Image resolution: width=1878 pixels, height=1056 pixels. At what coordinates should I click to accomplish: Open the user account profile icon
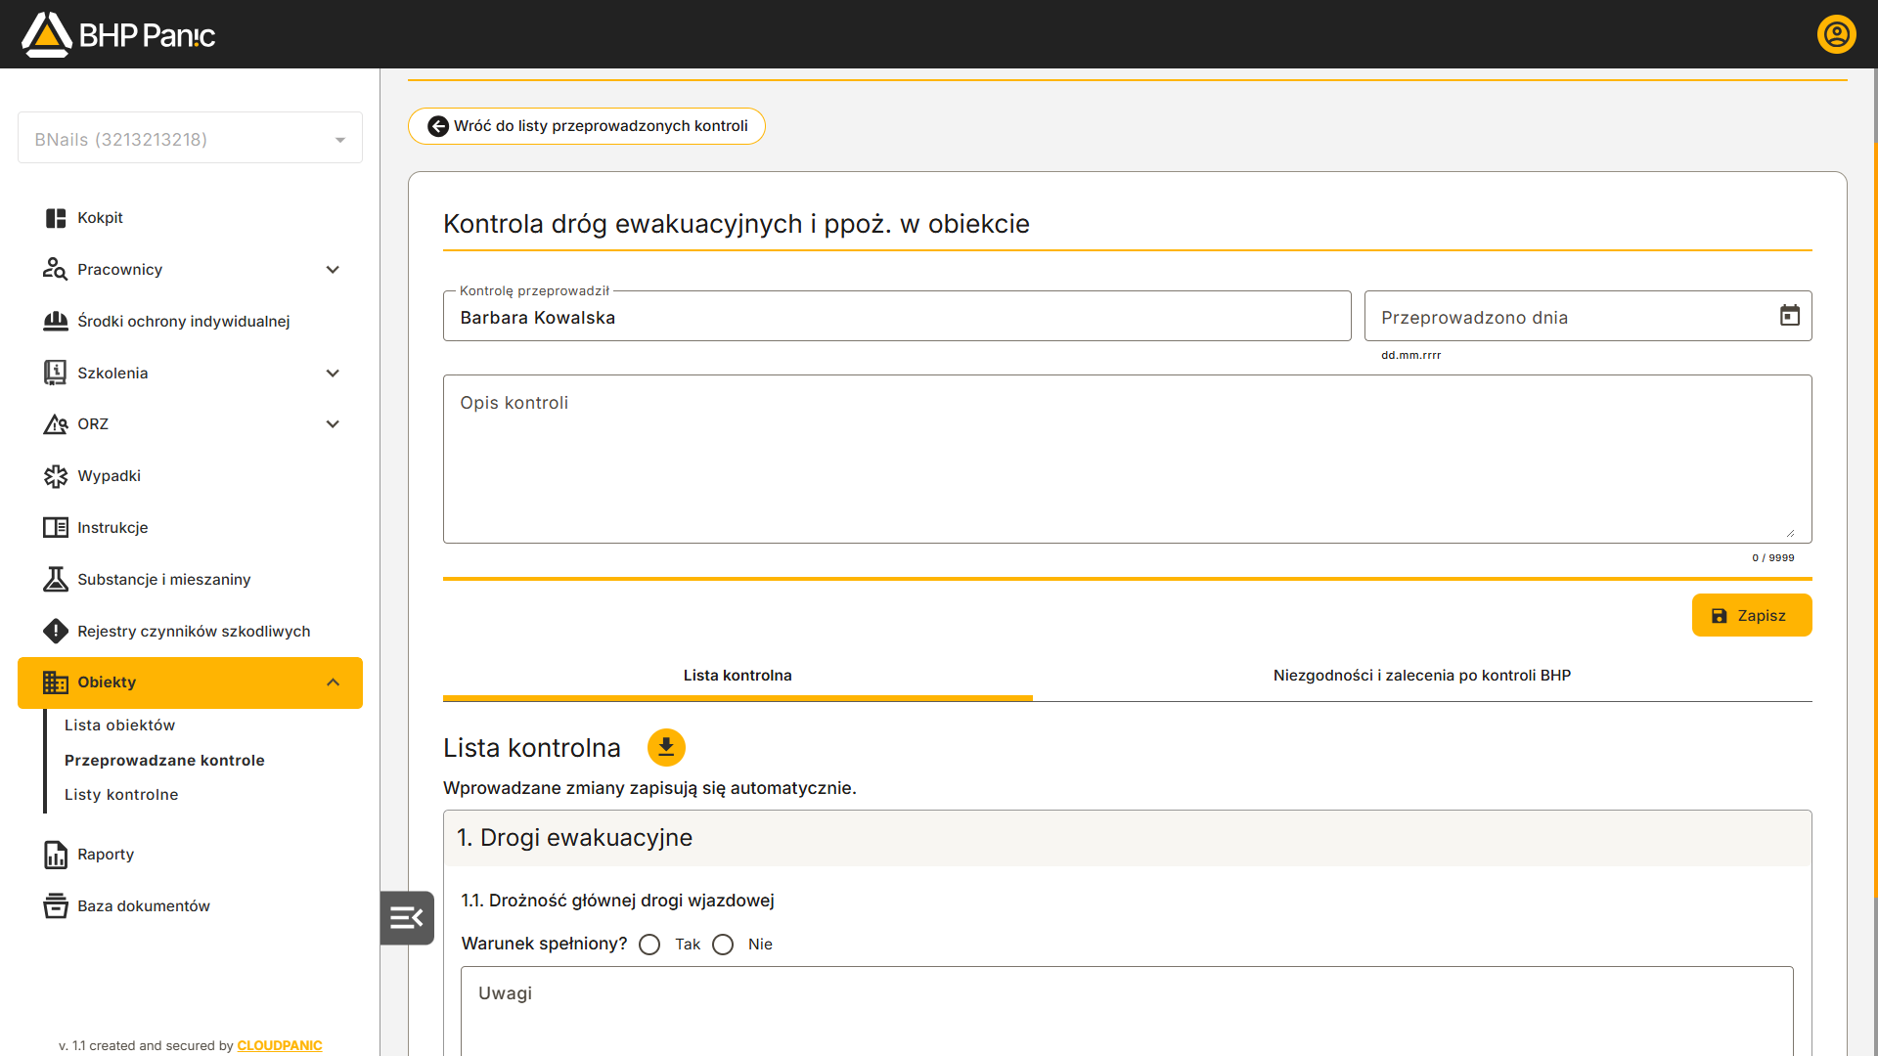(x=1836, y=34)
